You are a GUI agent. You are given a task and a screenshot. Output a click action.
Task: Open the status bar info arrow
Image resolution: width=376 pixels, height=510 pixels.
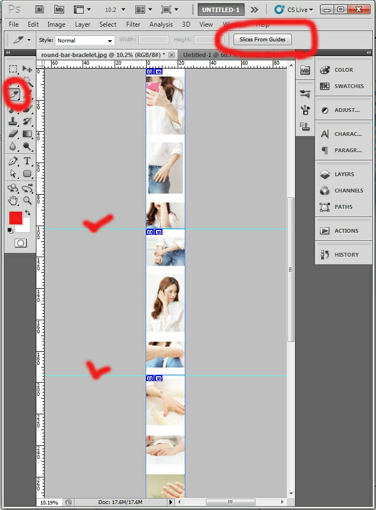click(x=171, y=502)
